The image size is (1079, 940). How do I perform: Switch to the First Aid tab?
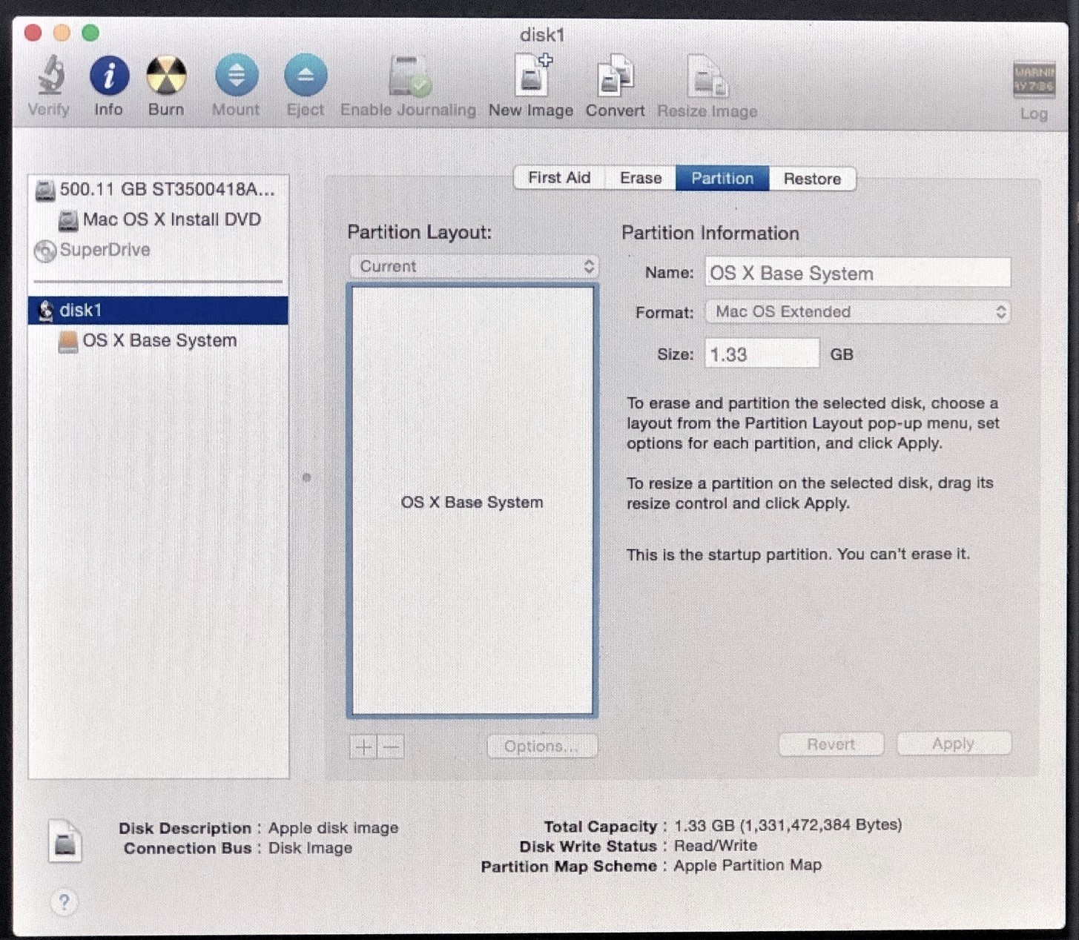pyautogui.click(x=559, y=178)
